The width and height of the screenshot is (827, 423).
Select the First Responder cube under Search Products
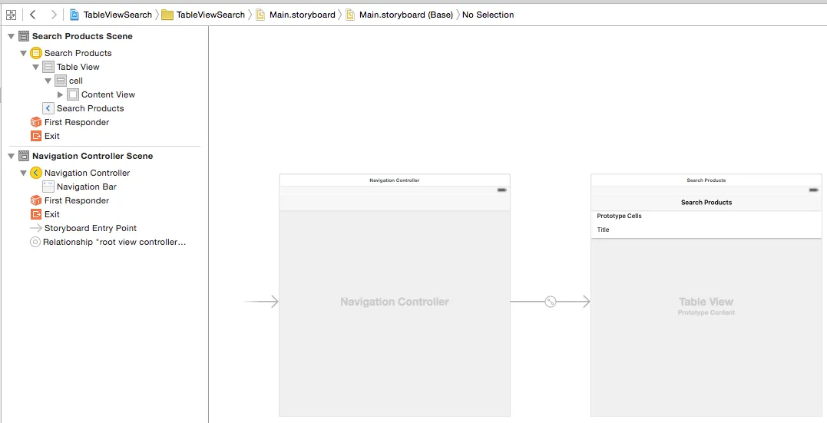click(36, 122)
